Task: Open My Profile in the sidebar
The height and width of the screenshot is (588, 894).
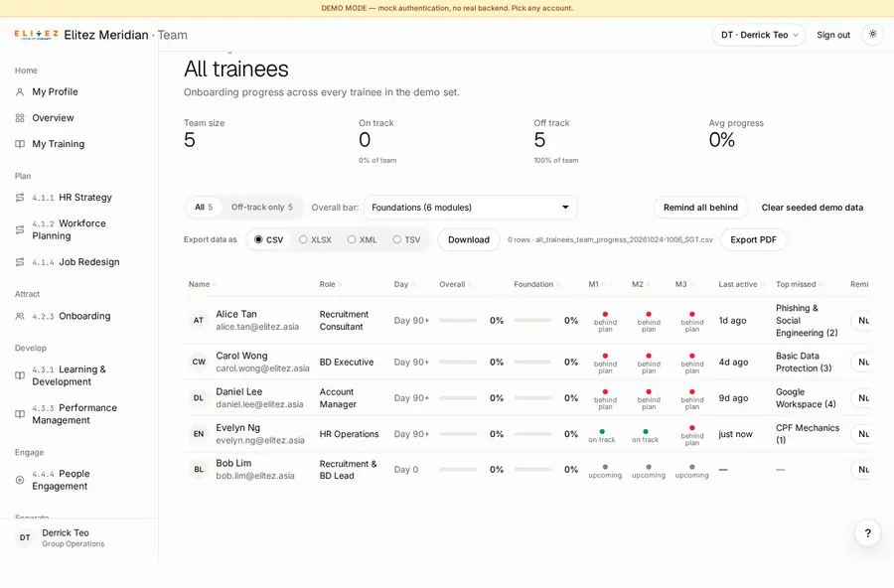Action: pyautogui.click(x=79, y=91)
